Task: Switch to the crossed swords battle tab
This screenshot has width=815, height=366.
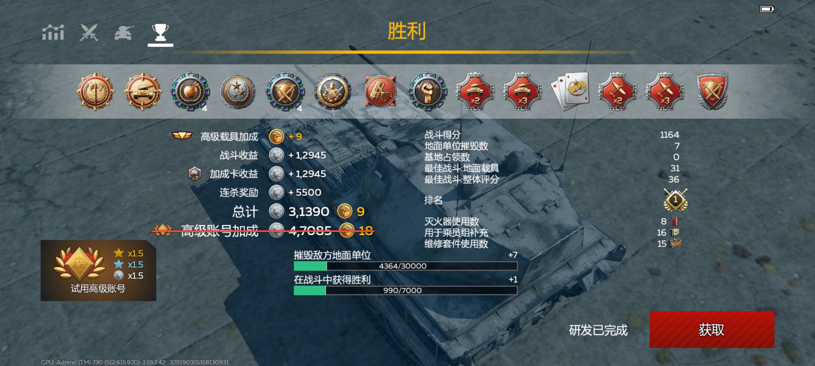Action: point(89,32)
